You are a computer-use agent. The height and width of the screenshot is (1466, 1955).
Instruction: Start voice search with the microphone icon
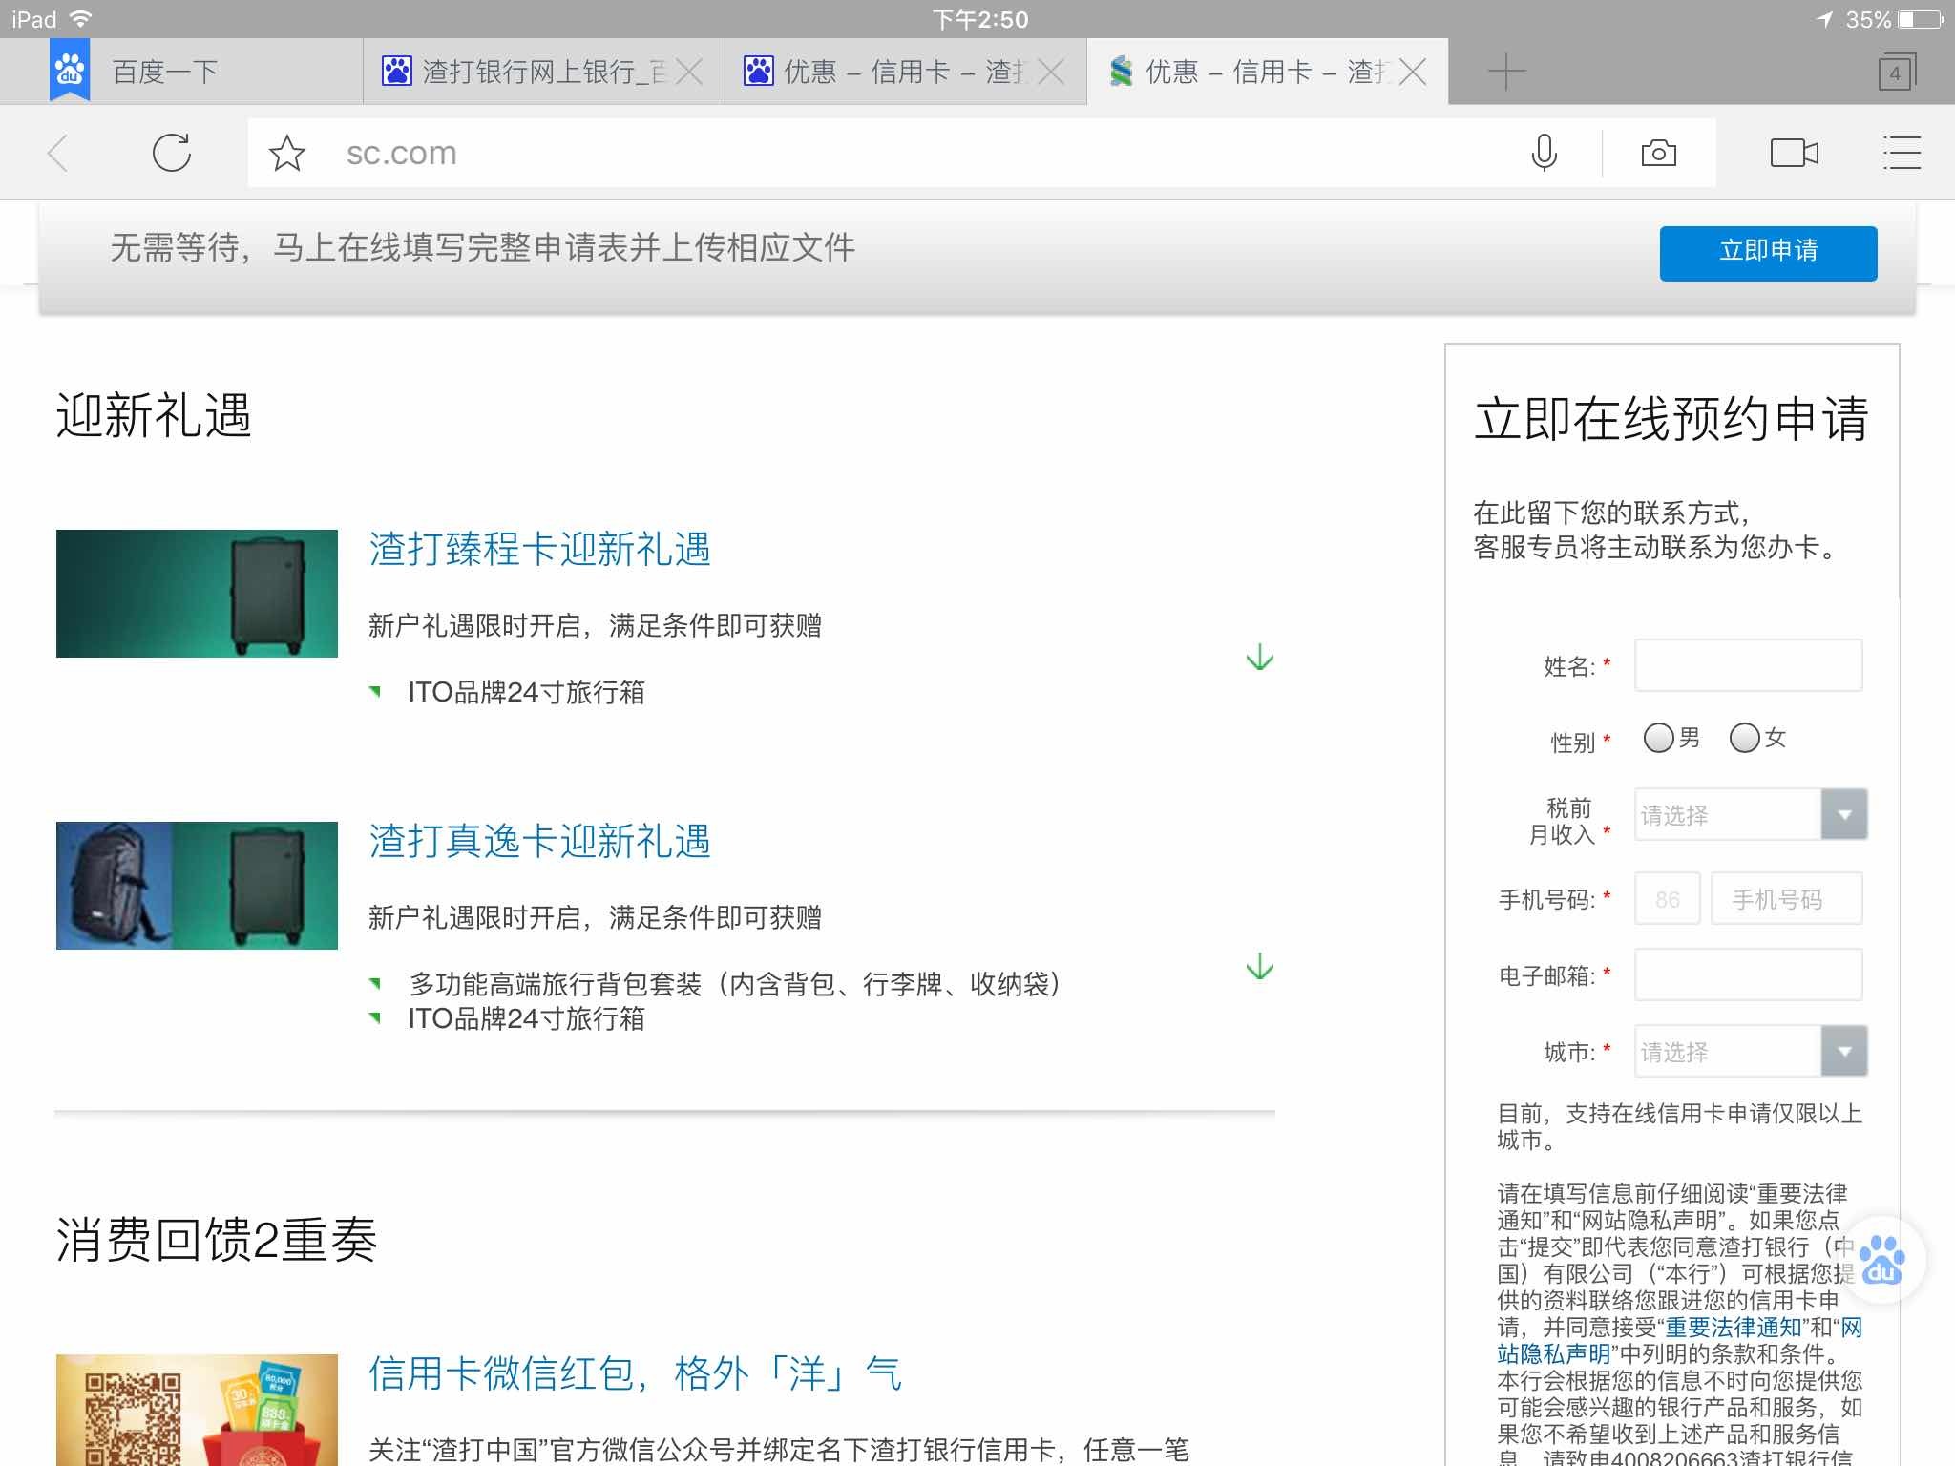coord(1544,153)
